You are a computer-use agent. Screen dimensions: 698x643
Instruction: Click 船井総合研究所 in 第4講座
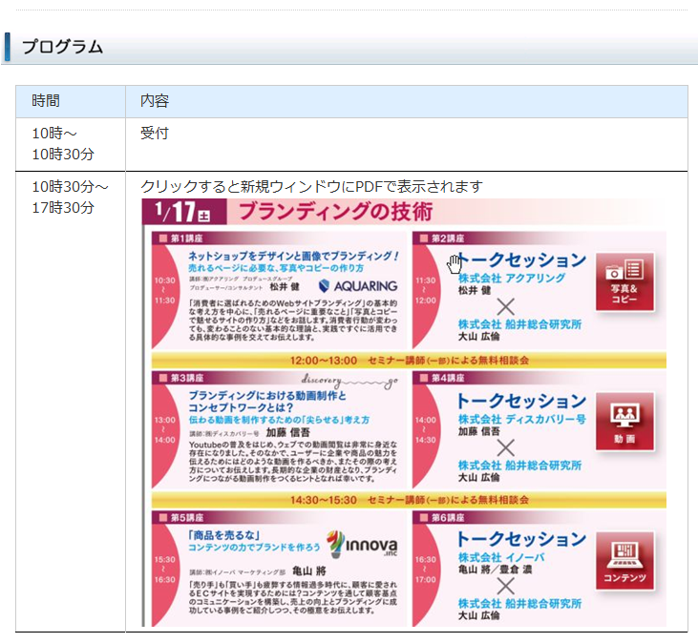(543, 466)
